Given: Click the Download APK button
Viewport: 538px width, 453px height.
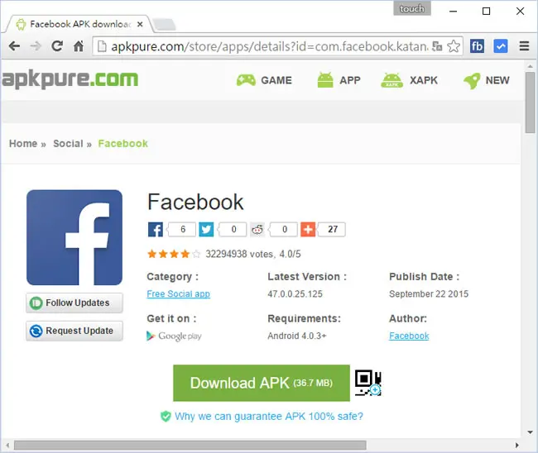Looking at the screenshot, I should [262, 383].
